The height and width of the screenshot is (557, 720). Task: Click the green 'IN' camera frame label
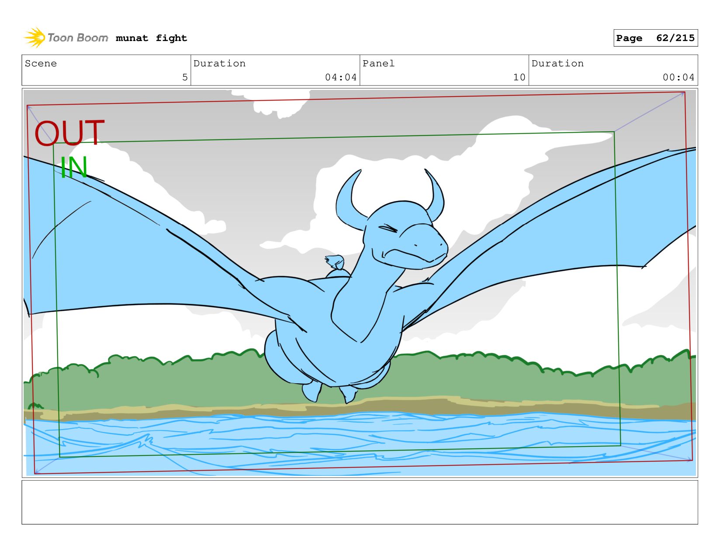tap(74, 167)
